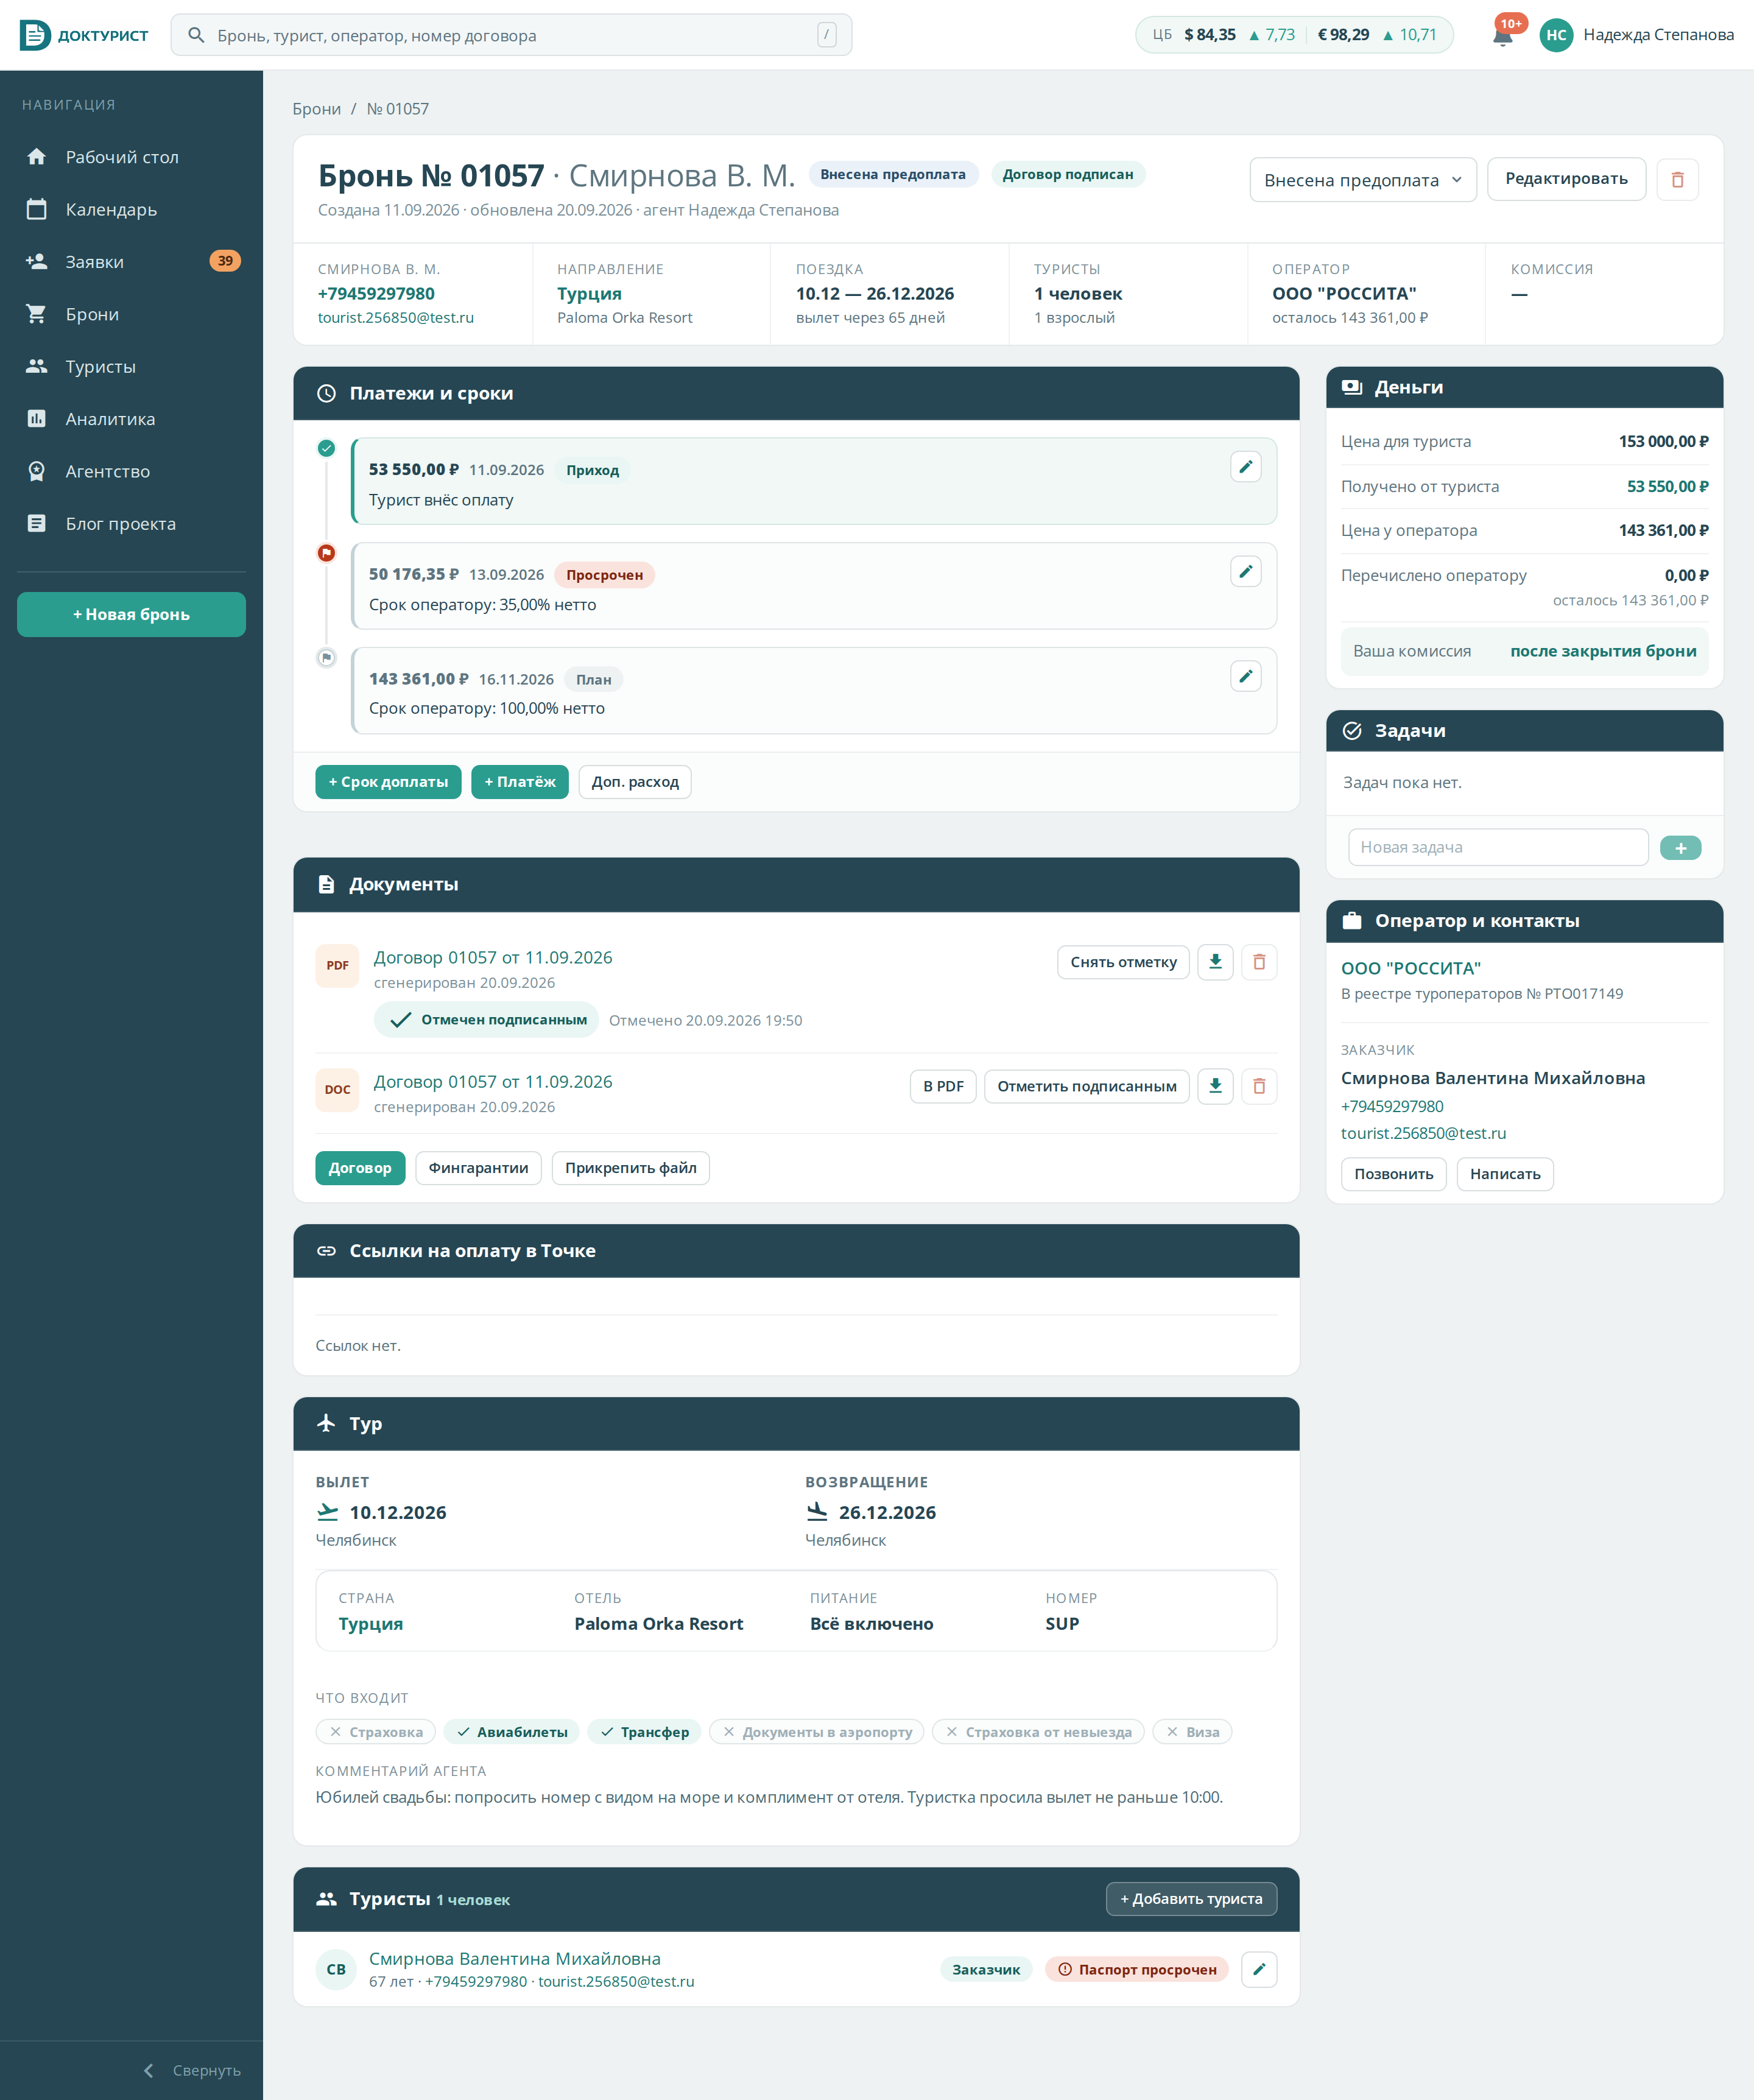Click the DOC file type badge
1754x2100 pixels.
coord(337,1090)
